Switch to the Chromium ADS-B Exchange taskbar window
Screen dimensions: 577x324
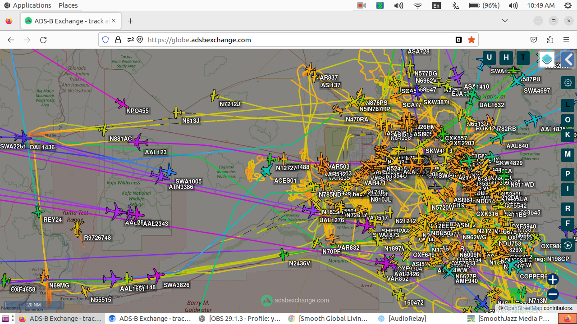click(151, 319)
